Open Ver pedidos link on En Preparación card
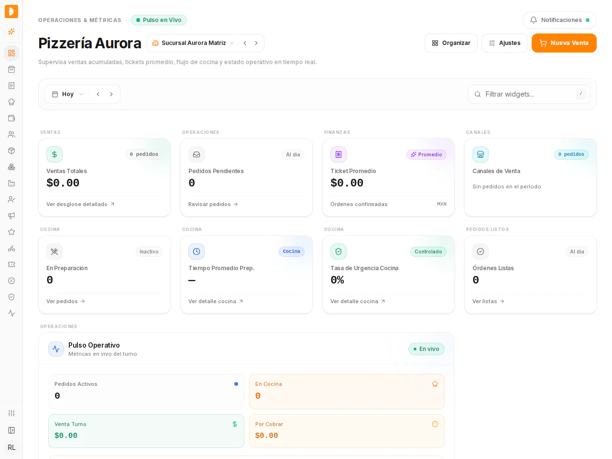The image size is (612, 459). pos(66,301)
